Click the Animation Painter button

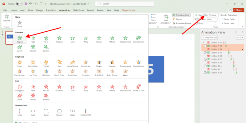182,23
